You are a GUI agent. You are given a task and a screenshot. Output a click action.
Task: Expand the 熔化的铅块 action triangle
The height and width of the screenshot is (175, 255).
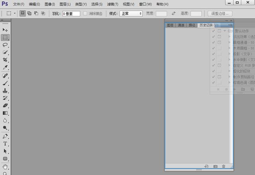[229, 71]
